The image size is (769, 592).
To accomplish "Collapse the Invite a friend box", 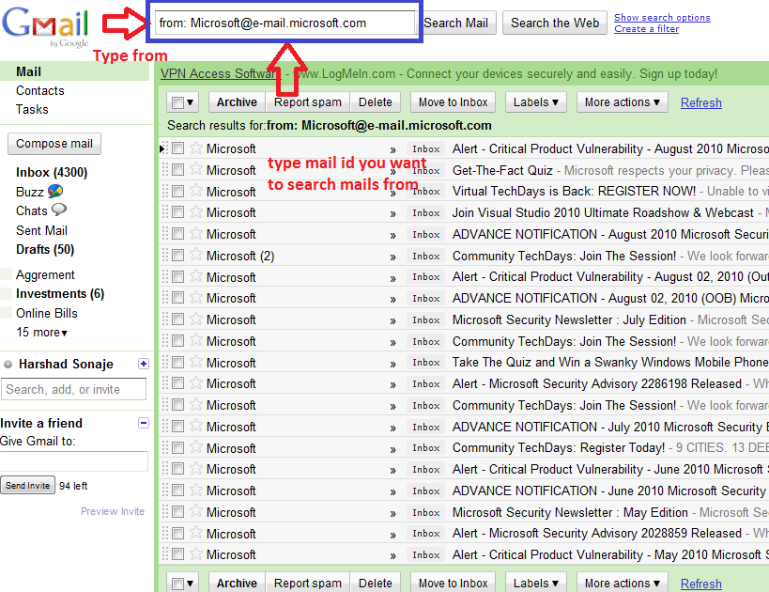I will 144,423.
